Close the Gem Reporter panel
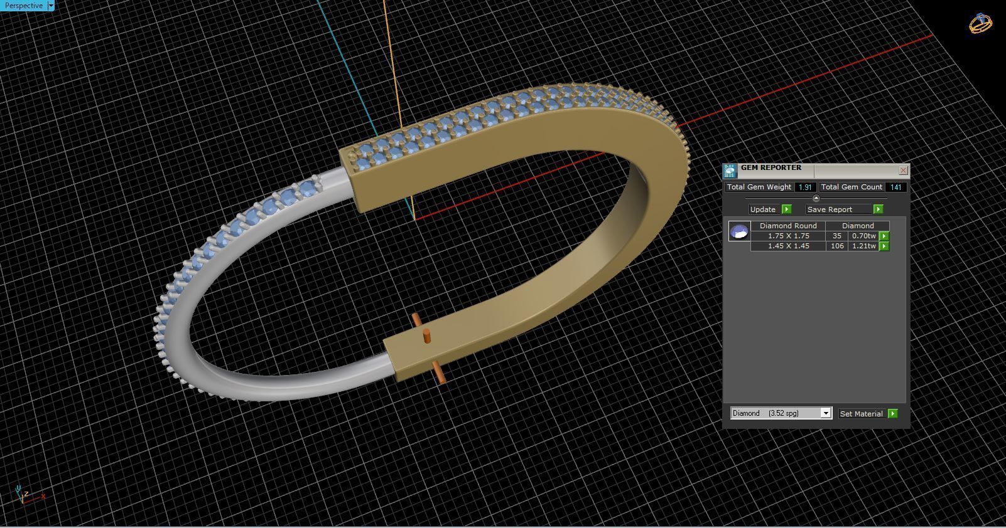 903,171
